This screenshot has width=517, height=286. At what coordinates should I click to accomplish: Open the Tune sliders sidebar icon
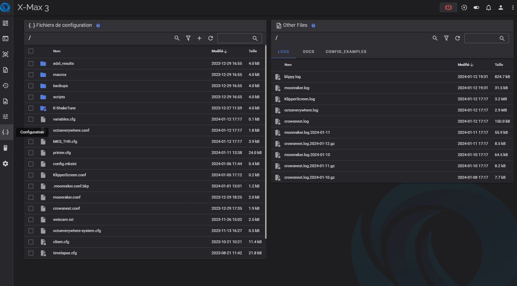click(5, 116)
